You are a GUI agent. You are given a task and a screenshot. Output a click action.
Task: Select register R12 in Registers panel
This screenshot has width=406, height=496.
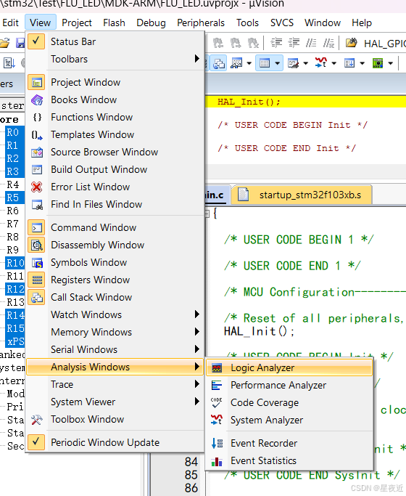(x=14, y=289)
